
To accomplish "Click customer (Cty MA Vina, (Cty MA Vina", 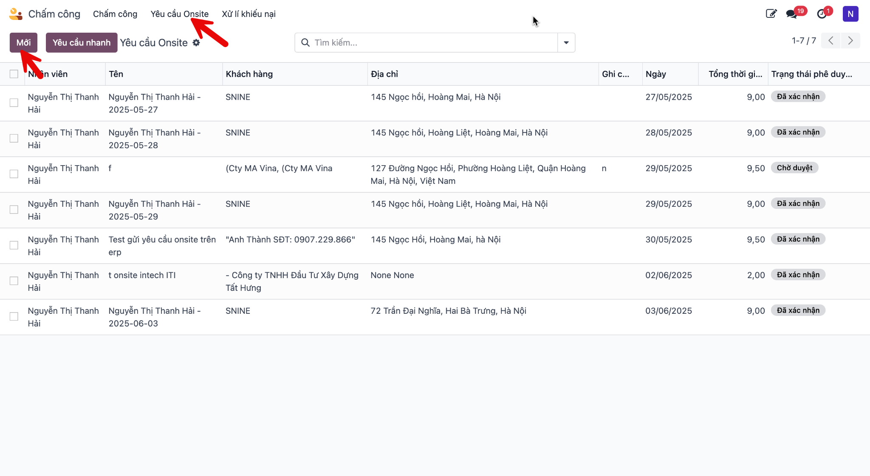I will (279, 168).
